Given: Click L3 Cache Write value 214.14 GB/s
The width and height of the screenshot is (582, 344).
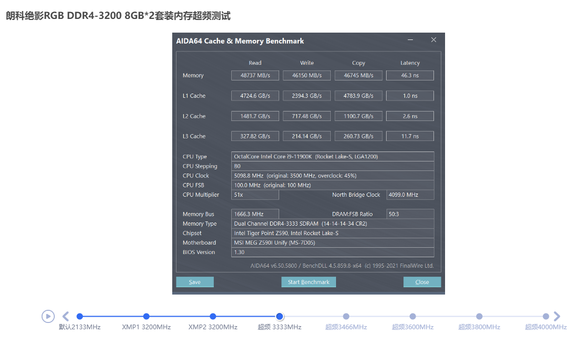Looking at the screenshot, I should (x=307, y=136).
